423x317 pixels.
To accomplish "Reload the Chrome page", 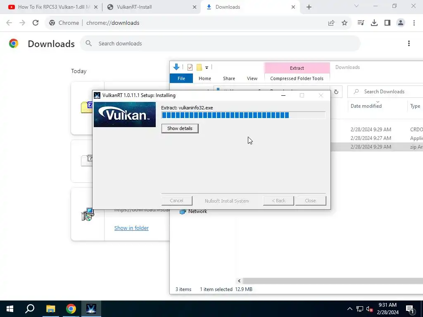I will [x=36, y=23].
